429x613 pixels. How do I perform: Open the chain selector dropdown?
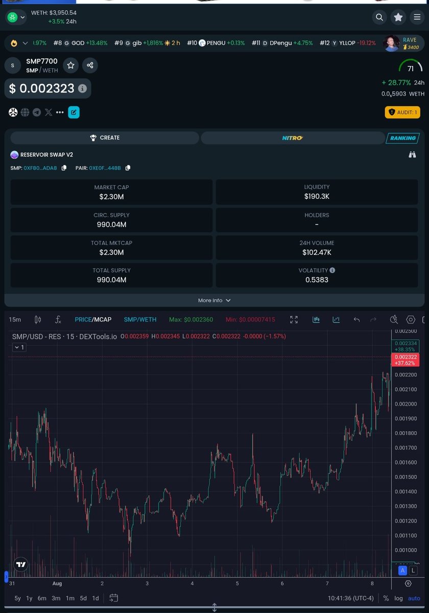[16, 17]
